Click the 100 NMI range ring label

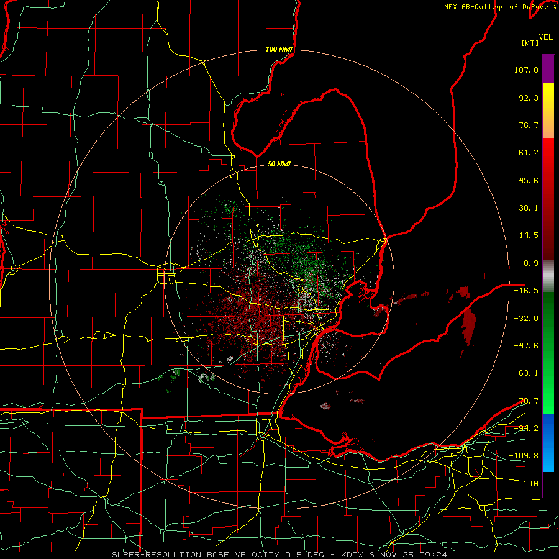[279, 49]
